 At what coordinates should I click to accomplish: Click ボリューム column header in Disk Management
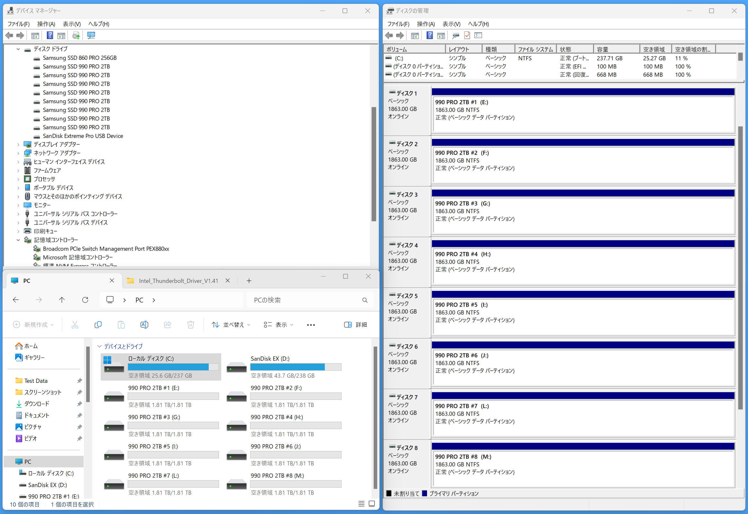click(414, 49)
